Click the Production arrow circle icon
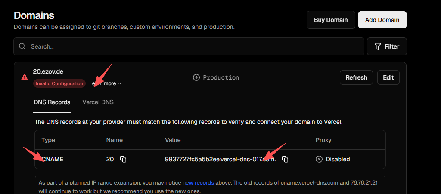The image size is (441, 194). click(196, 77)
